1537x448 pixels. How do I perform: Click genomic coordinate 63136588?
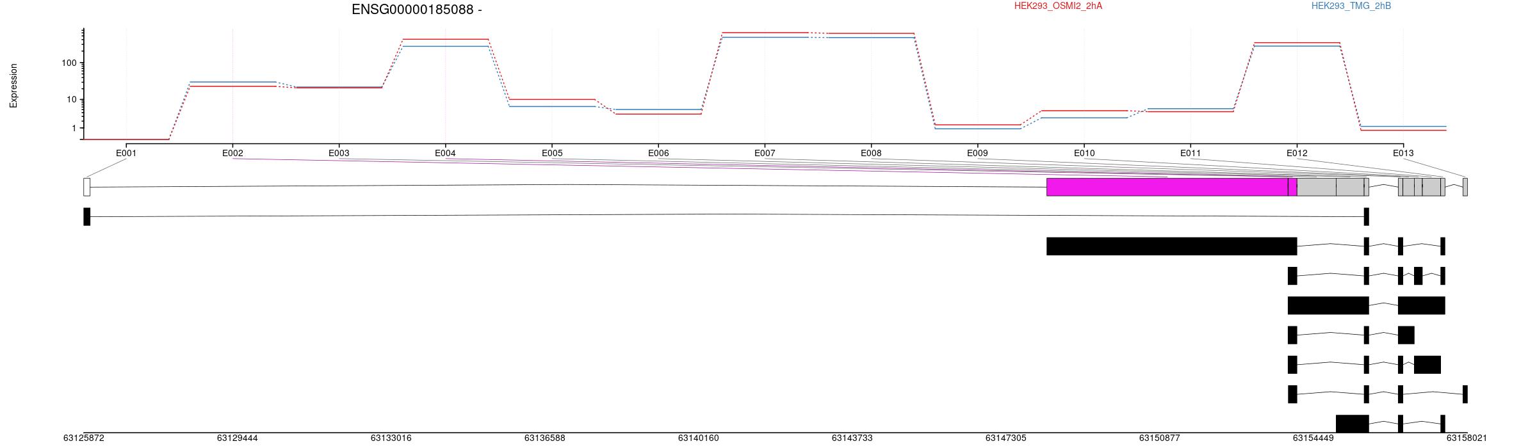544,438
